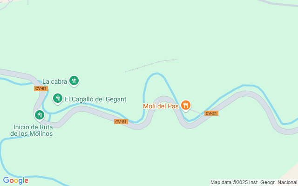Screen dimensions: 298x186
Task: Click the short path beside Molí del Pas
Action: pos(196,112)
